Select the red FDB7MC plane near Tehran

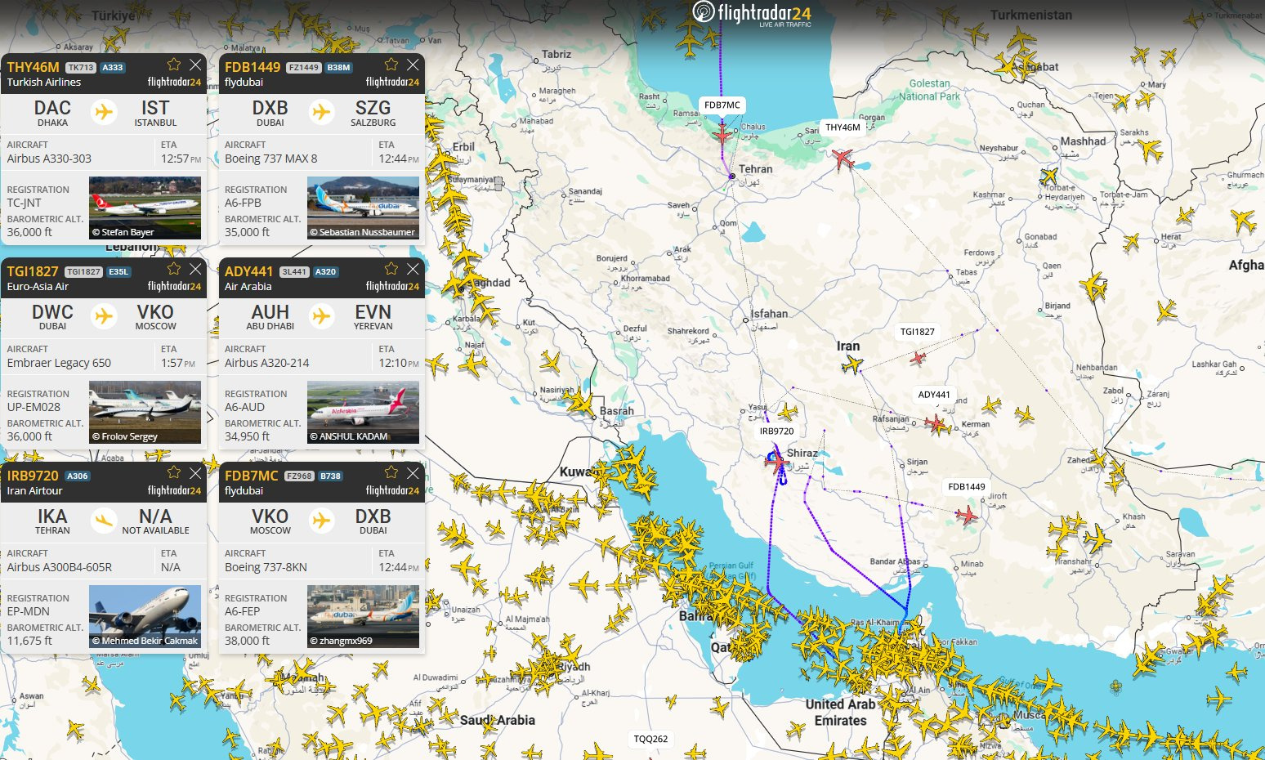point(722,133)
